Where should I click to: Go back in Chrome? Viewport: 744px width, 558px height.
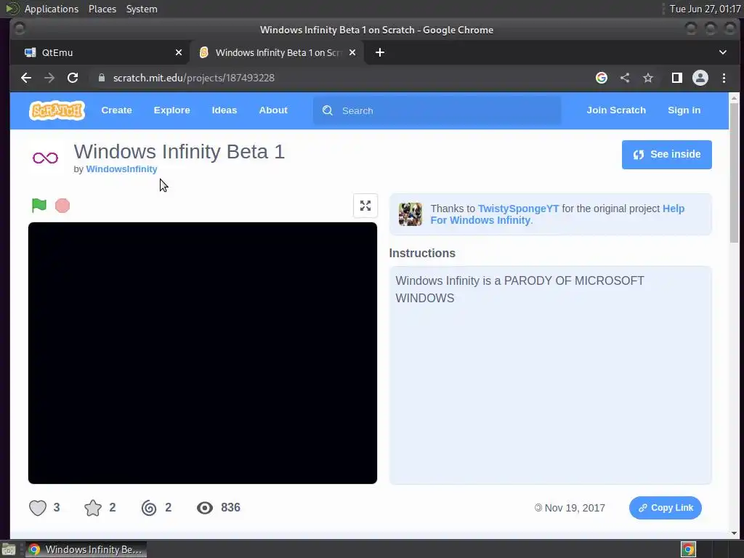26,78
